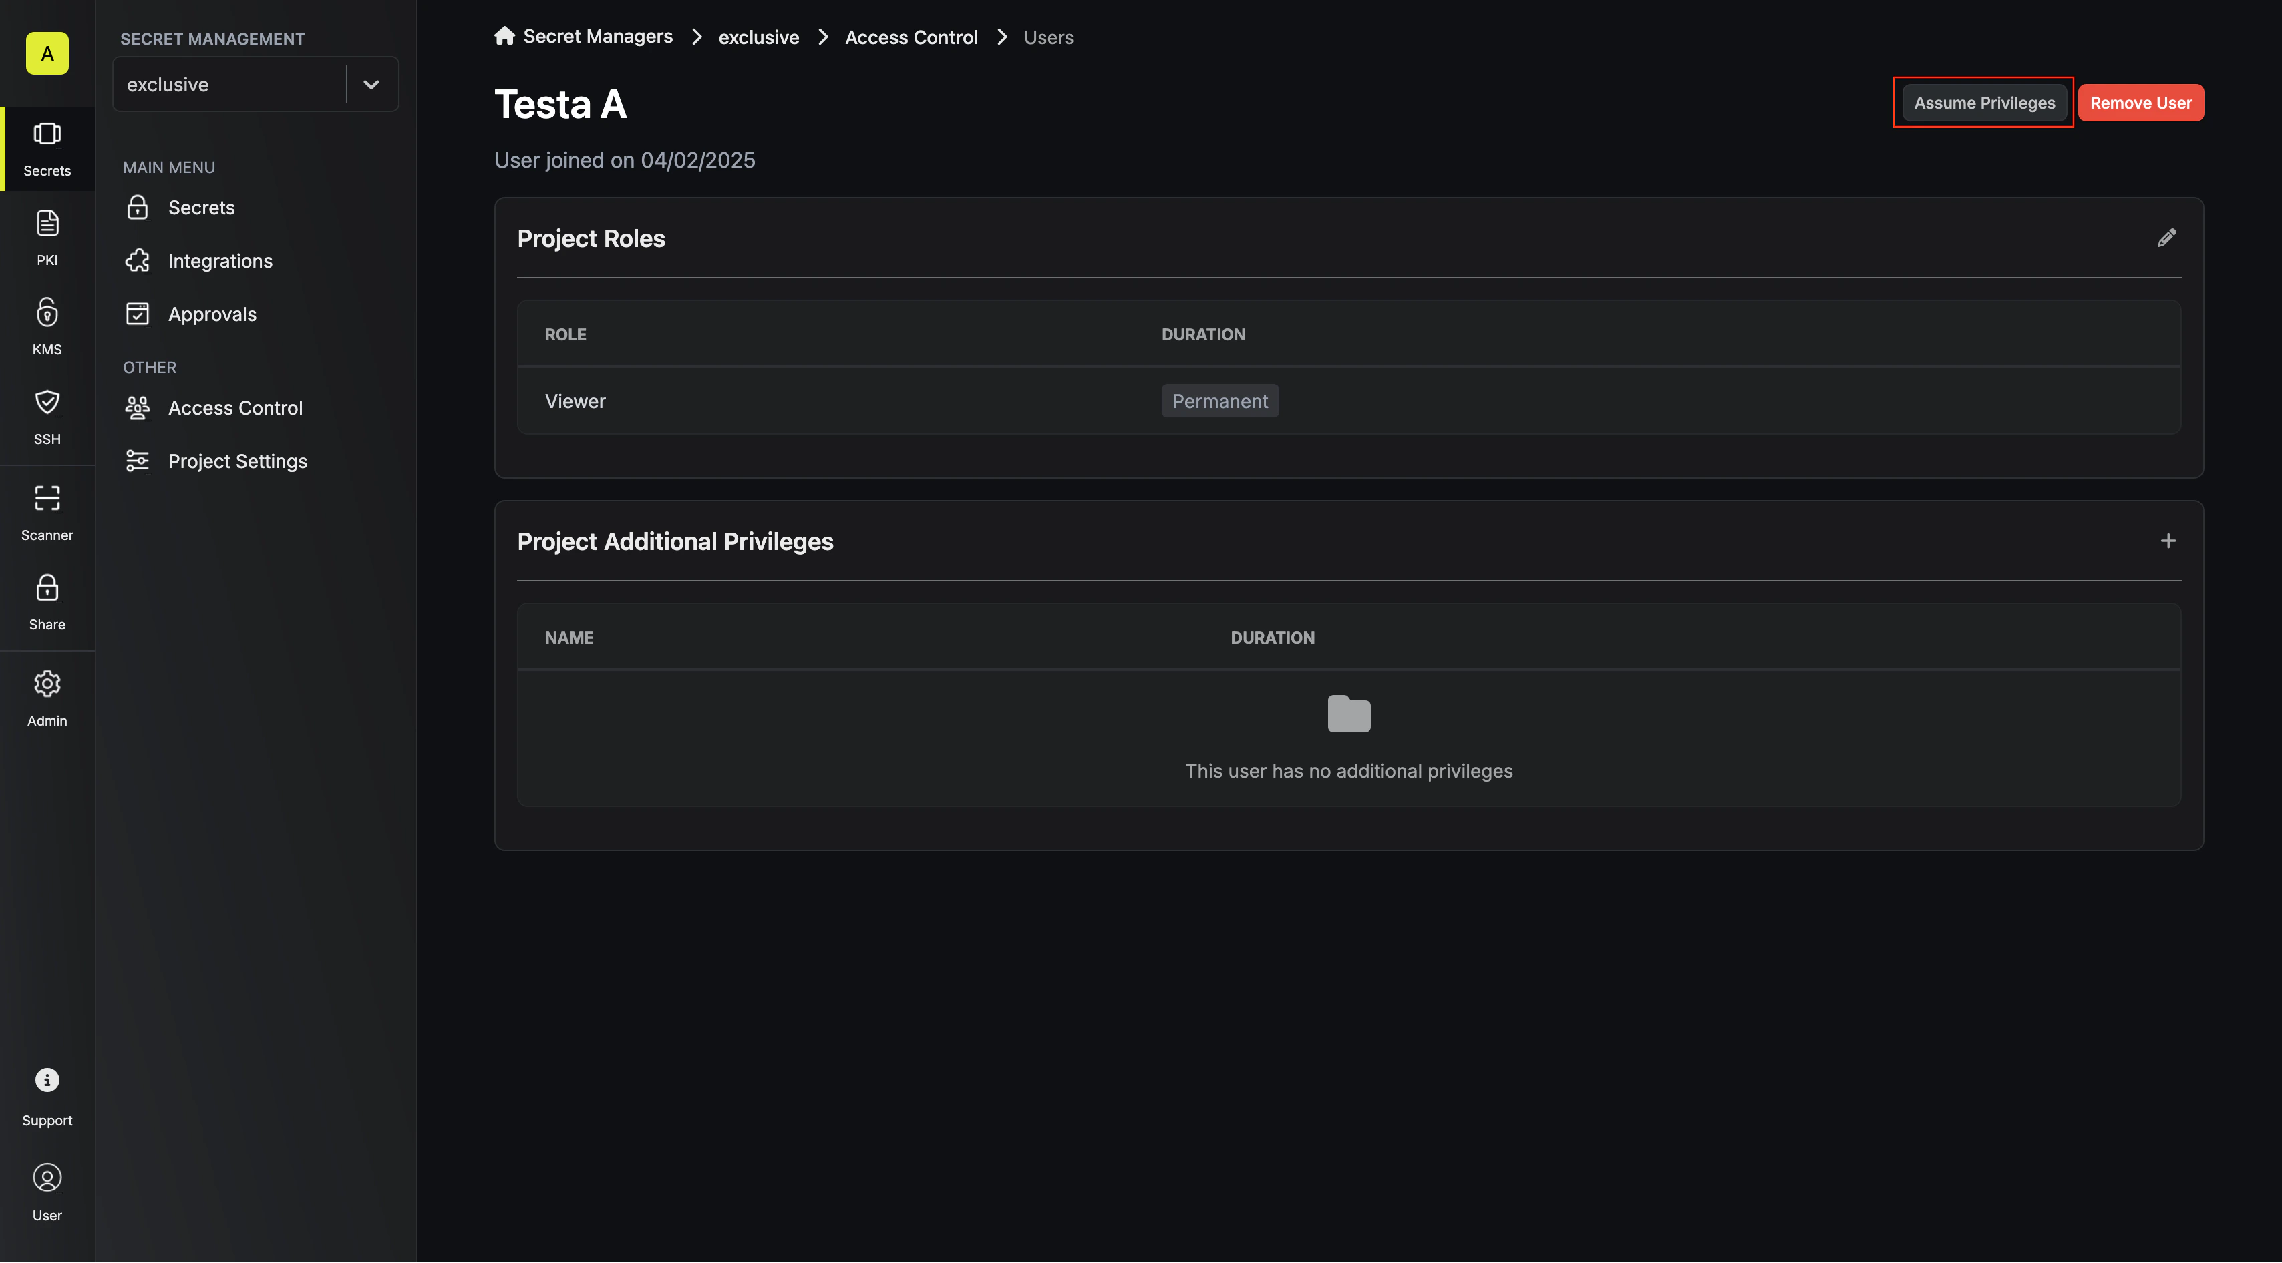Click the Assume Privileges button

(1983, 103)
